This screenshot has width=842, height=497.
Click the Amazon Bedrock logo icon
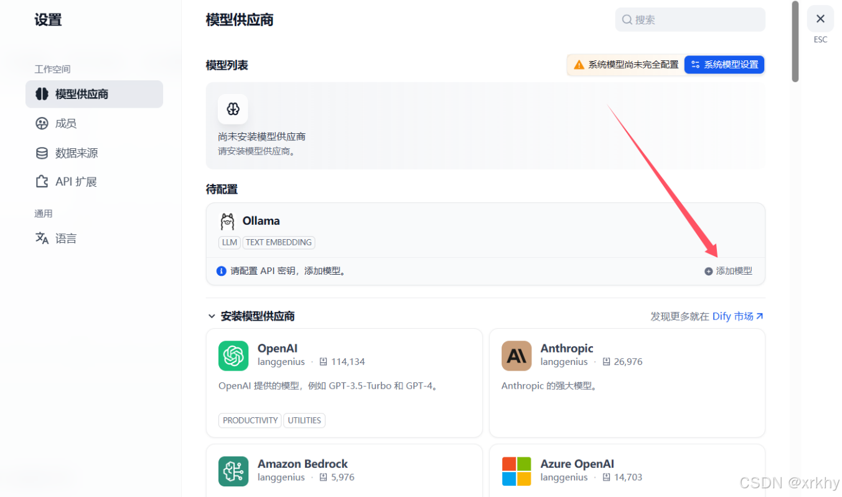click(233, 471)
